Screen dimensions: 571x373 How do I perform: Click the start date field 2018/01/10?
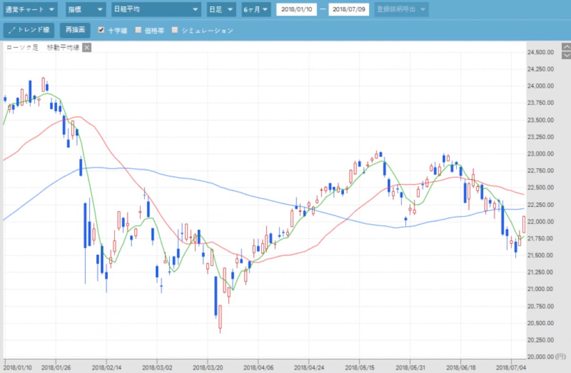pyautogui.click(x=296, y=10)
